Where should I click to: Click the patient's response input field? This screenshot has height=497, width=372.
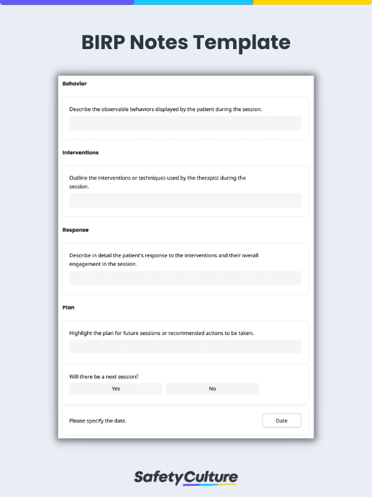click(185, 278)
